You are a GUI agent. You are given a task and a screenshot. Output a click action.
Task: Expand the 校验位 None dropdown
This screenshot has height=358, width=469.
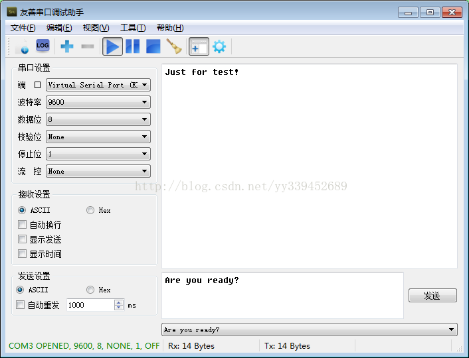pyautogui.click(x=98, y=137)
